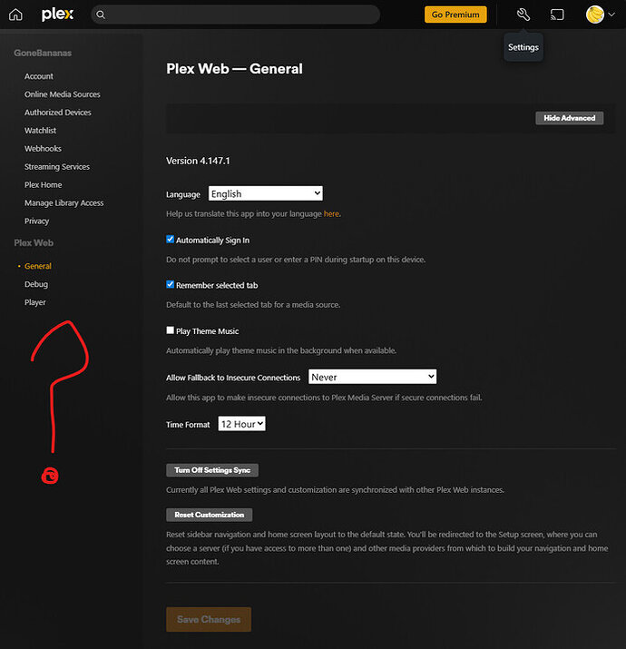Open Settings wrench icon
This screenshot has height=649, width=626.
pos(523,15)
